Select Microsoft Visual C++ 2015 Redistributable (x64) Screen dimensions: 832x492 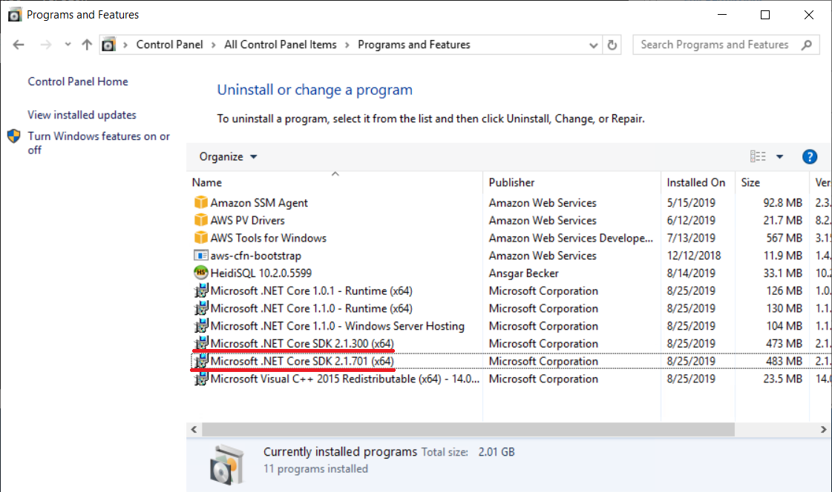tap(345, 379)
